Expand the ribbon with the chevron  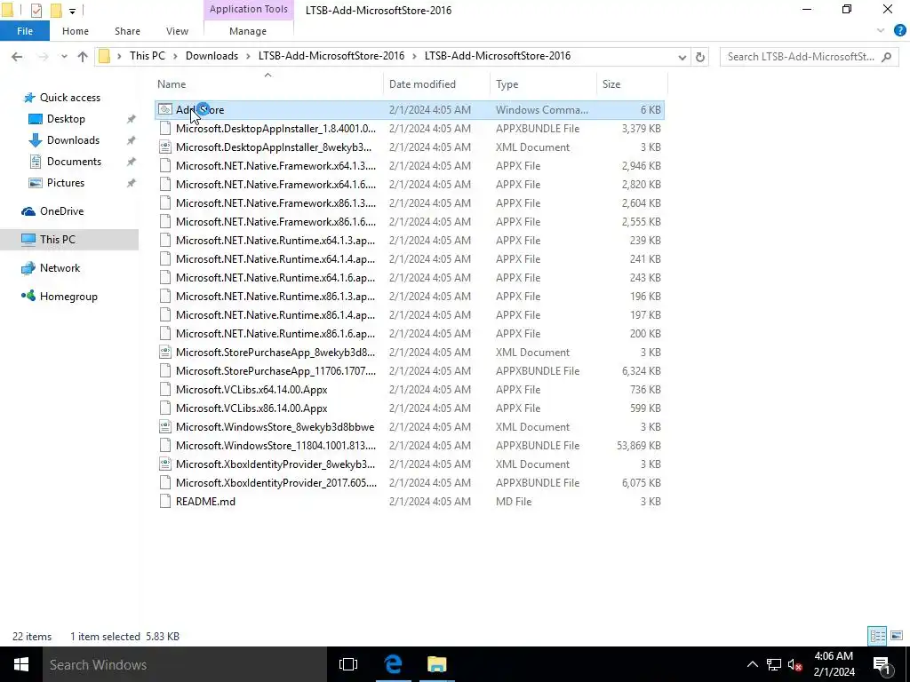[881, 30]
